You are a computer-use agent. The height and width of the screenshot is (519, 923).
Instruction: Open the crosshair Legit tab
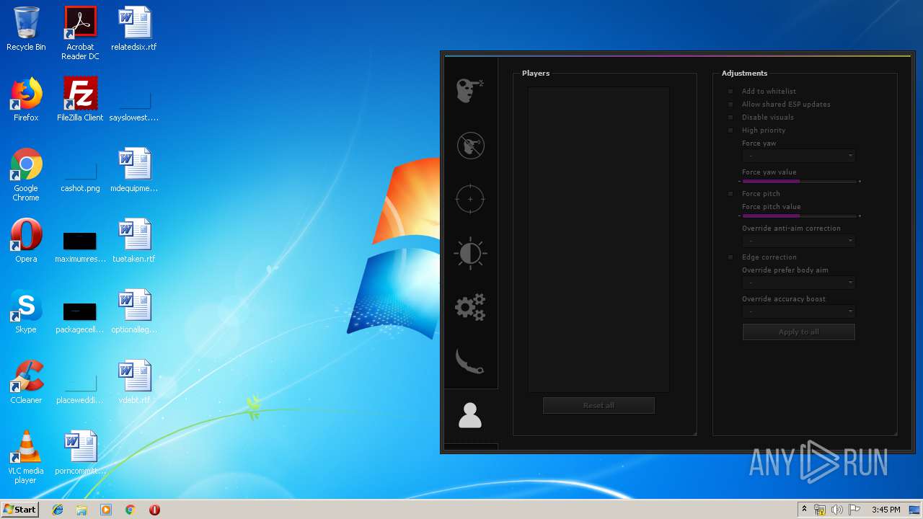[x=470, y=199]
